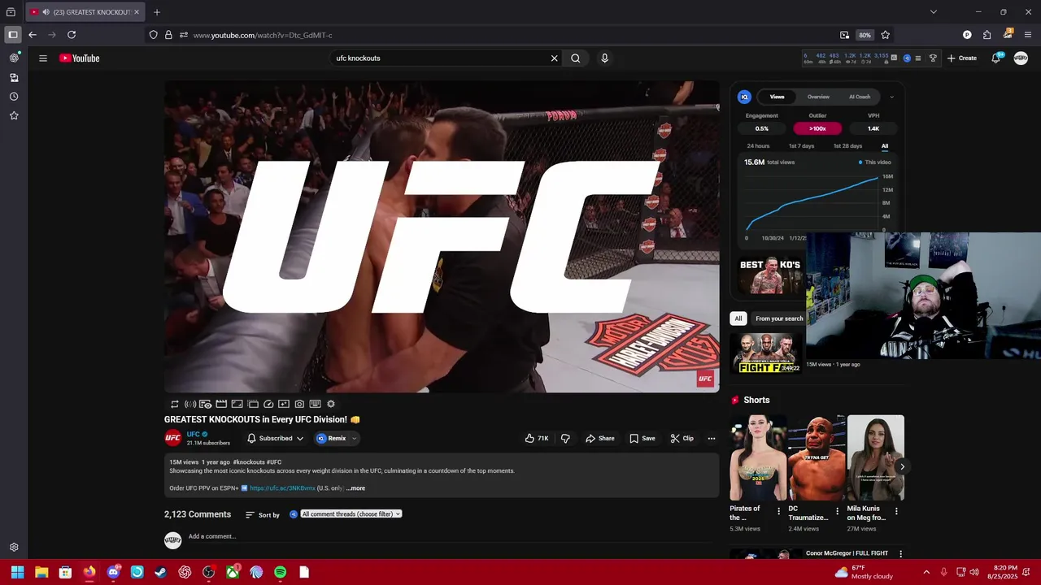Open the ufc.ac ESPN+ link
The height and width of the screenshot is (585, 1041).
[282, 488]
